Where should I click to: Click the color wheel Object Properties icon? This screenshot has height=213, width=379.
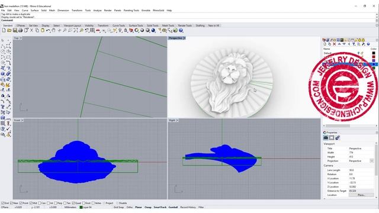pos(137,30)
